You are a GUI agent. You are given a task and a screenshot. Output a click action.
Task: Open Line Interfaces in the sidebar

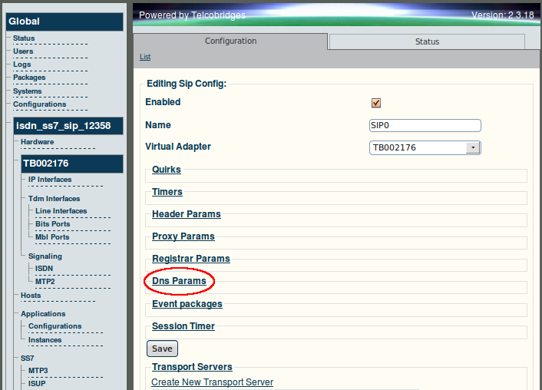coord(61,211)
